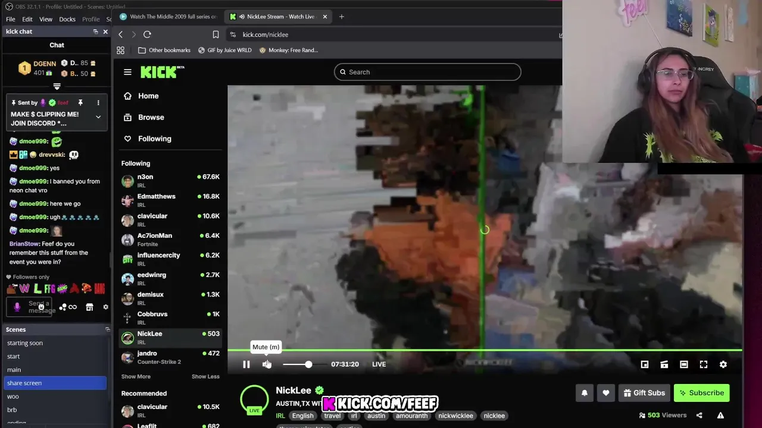Mute the stream with the speaker icon

pos(267,364)
